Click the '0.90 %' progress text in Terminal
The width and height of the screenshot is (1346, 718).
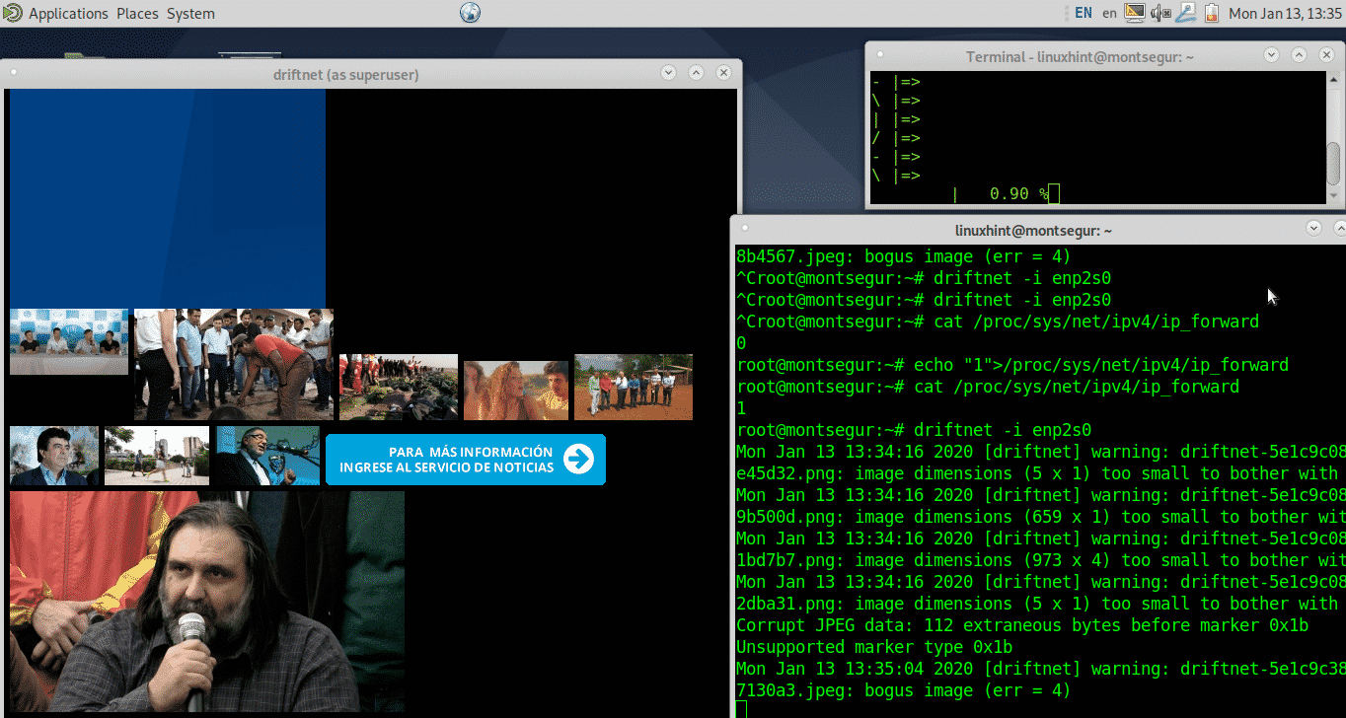pos(1018,194)
